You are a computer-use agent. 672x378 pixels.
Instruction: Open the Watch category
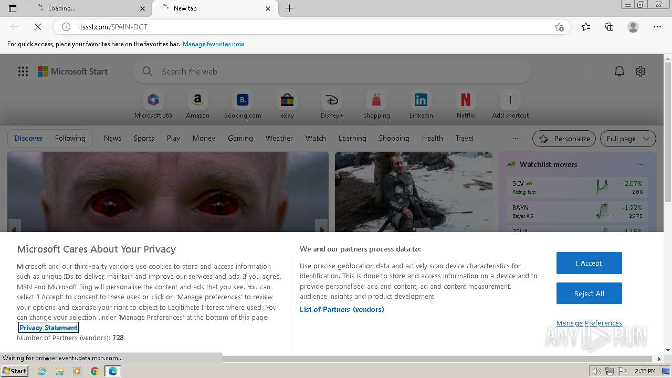point(316,139)
